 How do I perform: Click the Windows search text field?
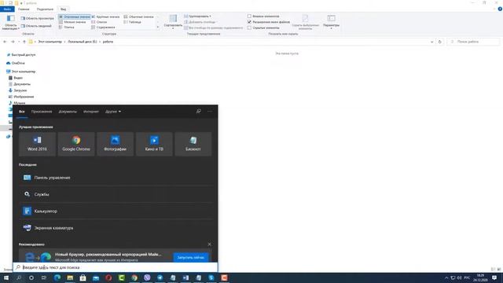pos(116,267)
